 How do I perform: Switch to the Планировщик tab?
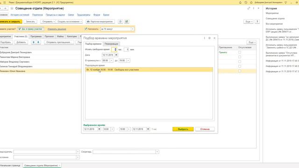[111, 44]
